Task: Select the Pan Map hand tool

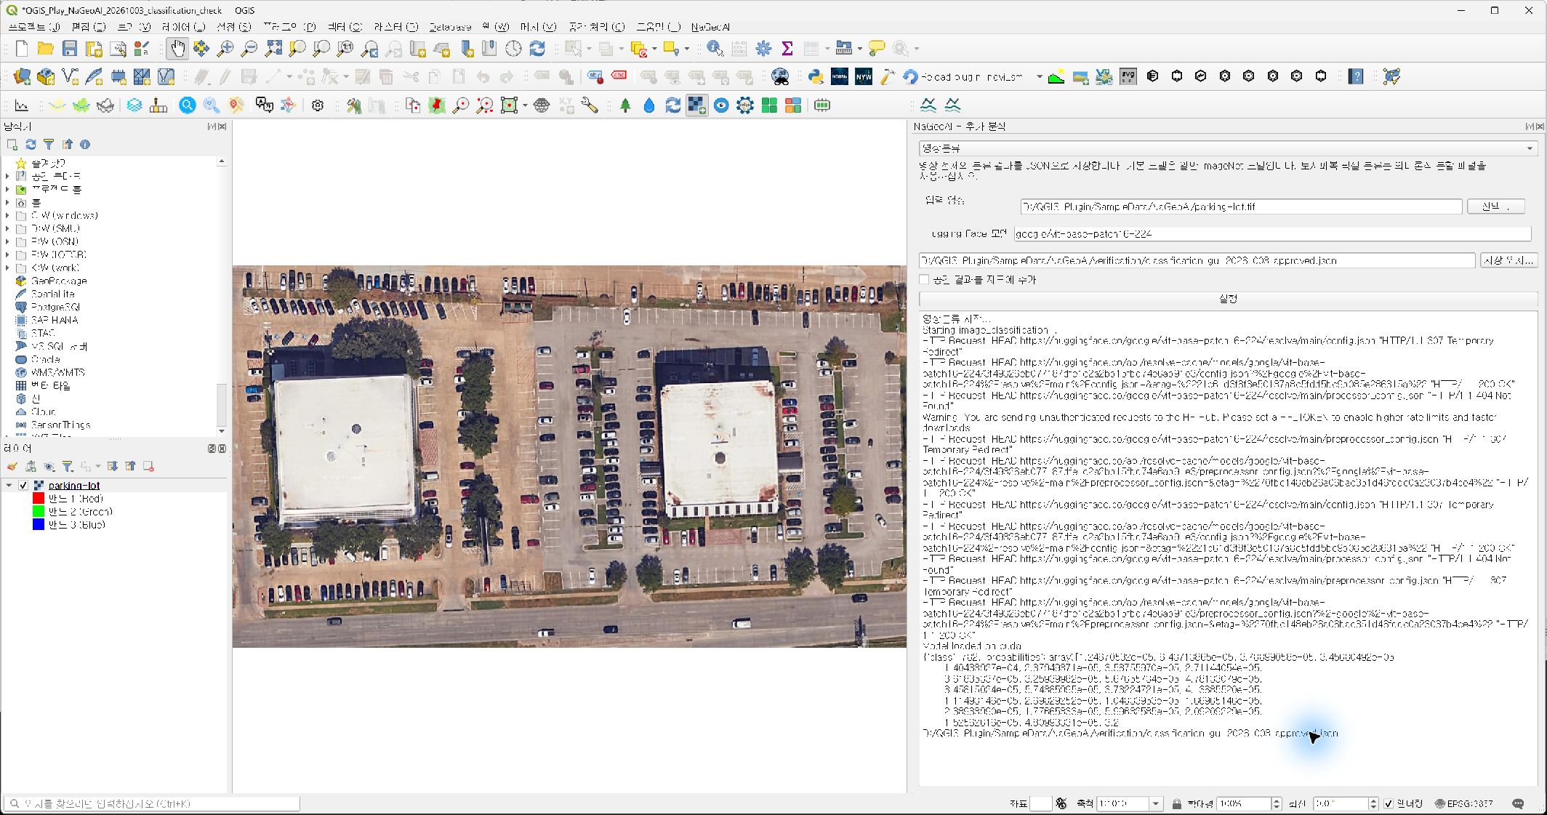Action: click(177, 49)
